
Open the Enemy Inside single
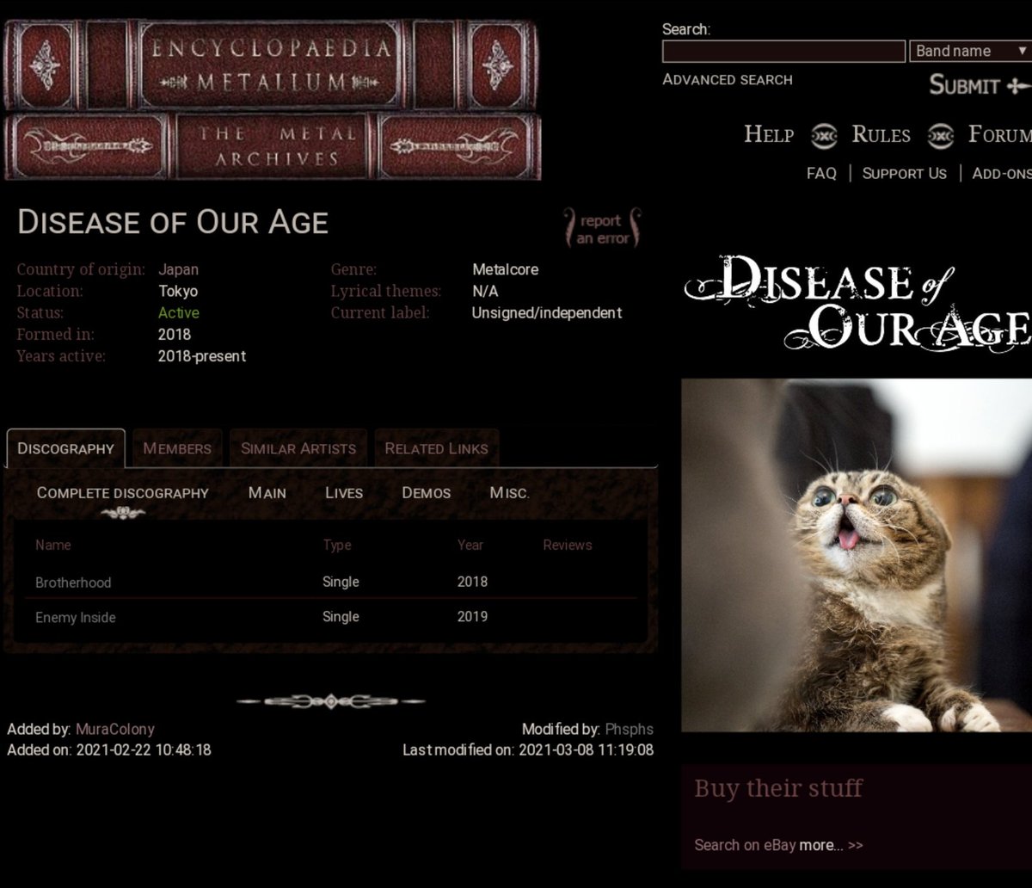76,617
